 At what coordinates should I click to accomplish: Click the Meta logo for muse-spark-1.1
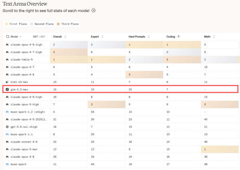coord(7,134)
